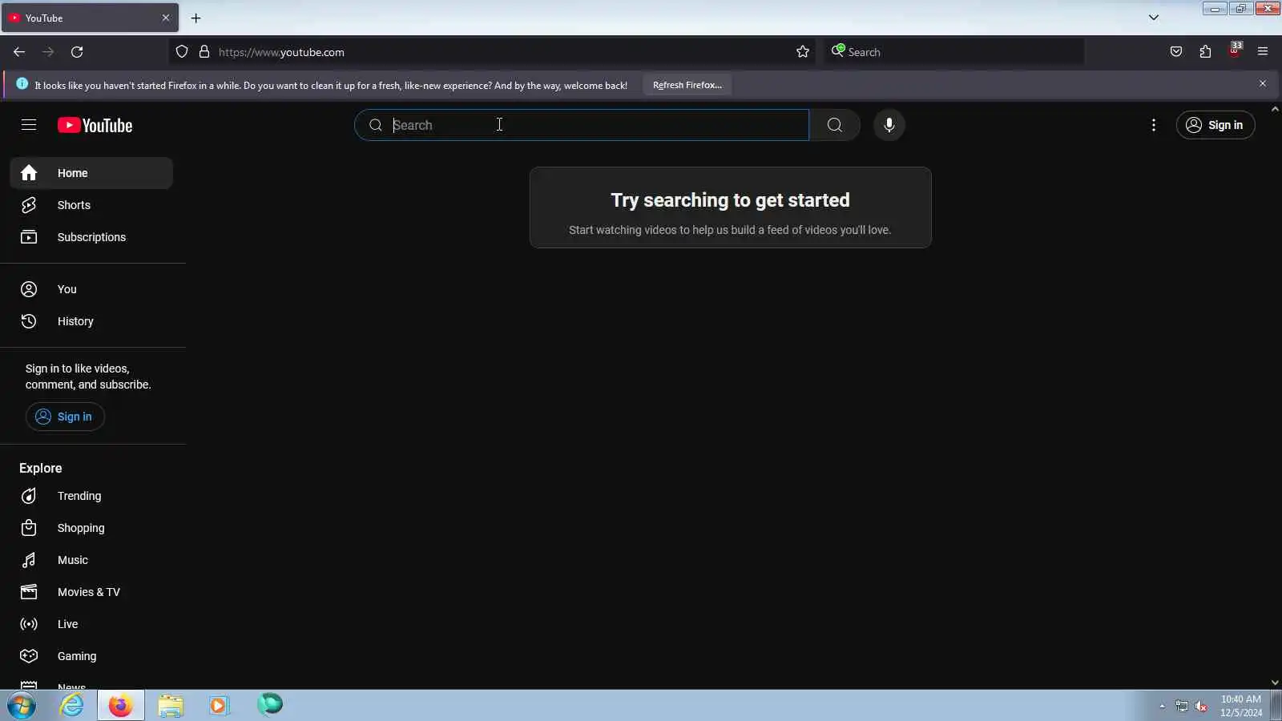
Task: Click the tracking protection shield icon
Action: pyautogui.click(x=182, y=52)
